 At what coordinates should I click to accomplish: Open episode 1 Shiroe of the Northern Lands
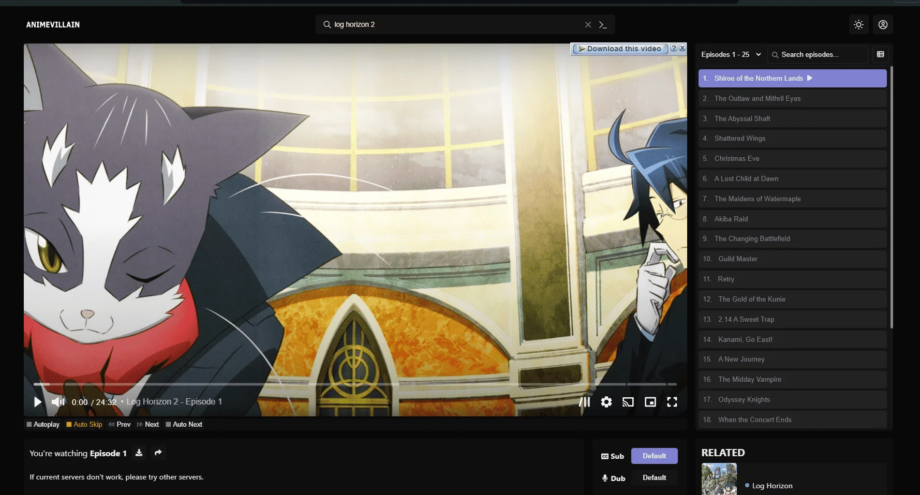[792, 78]
